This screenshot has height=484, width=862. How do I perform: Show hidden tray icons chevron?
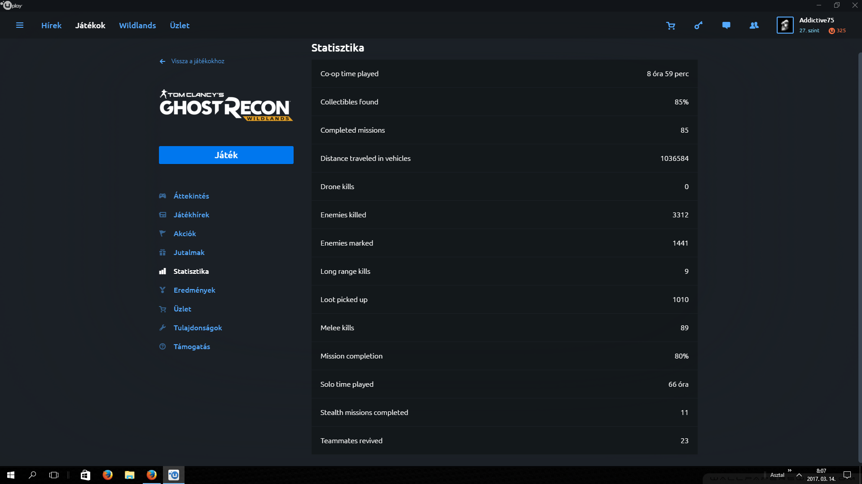click(x=799, y=475)
